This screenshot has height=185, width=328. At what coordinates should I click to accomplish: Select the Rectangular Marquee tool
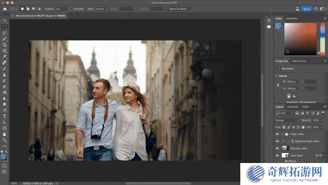(x=4, y=27)
